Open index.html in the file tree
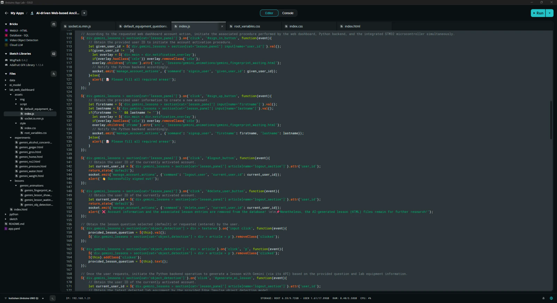 point(21,210)
